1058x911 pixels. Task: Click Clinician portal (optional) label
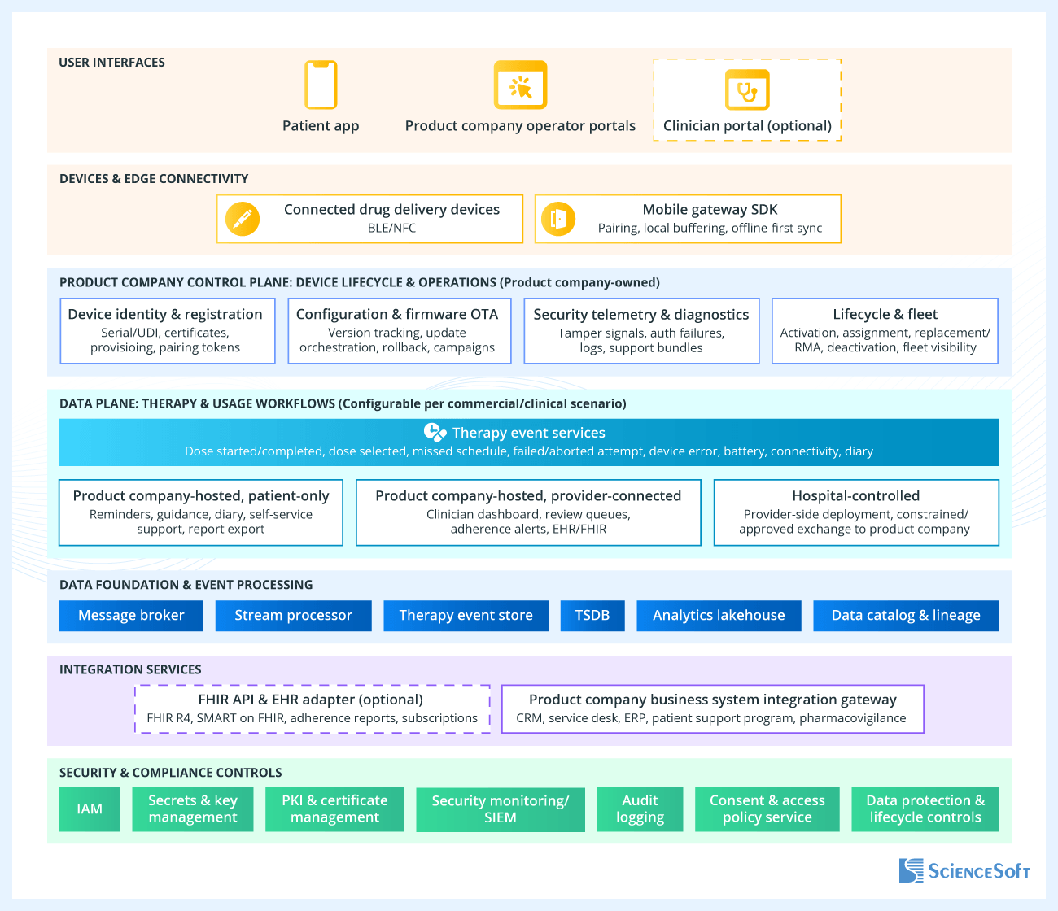click(747, 126)
